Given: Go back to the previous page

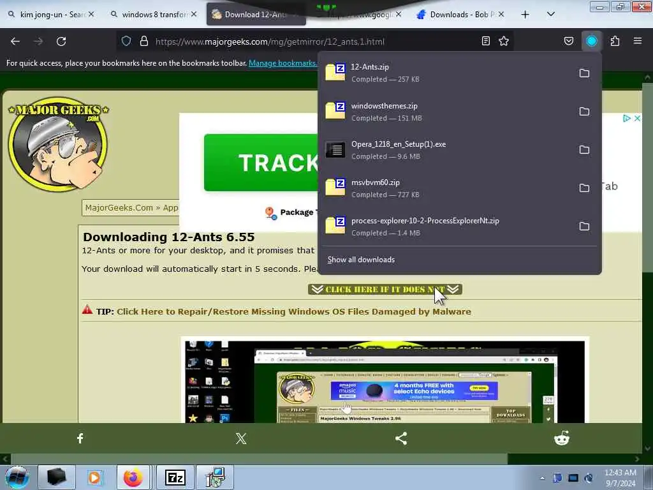Looking at the screenshot, I should click(15, 41).
